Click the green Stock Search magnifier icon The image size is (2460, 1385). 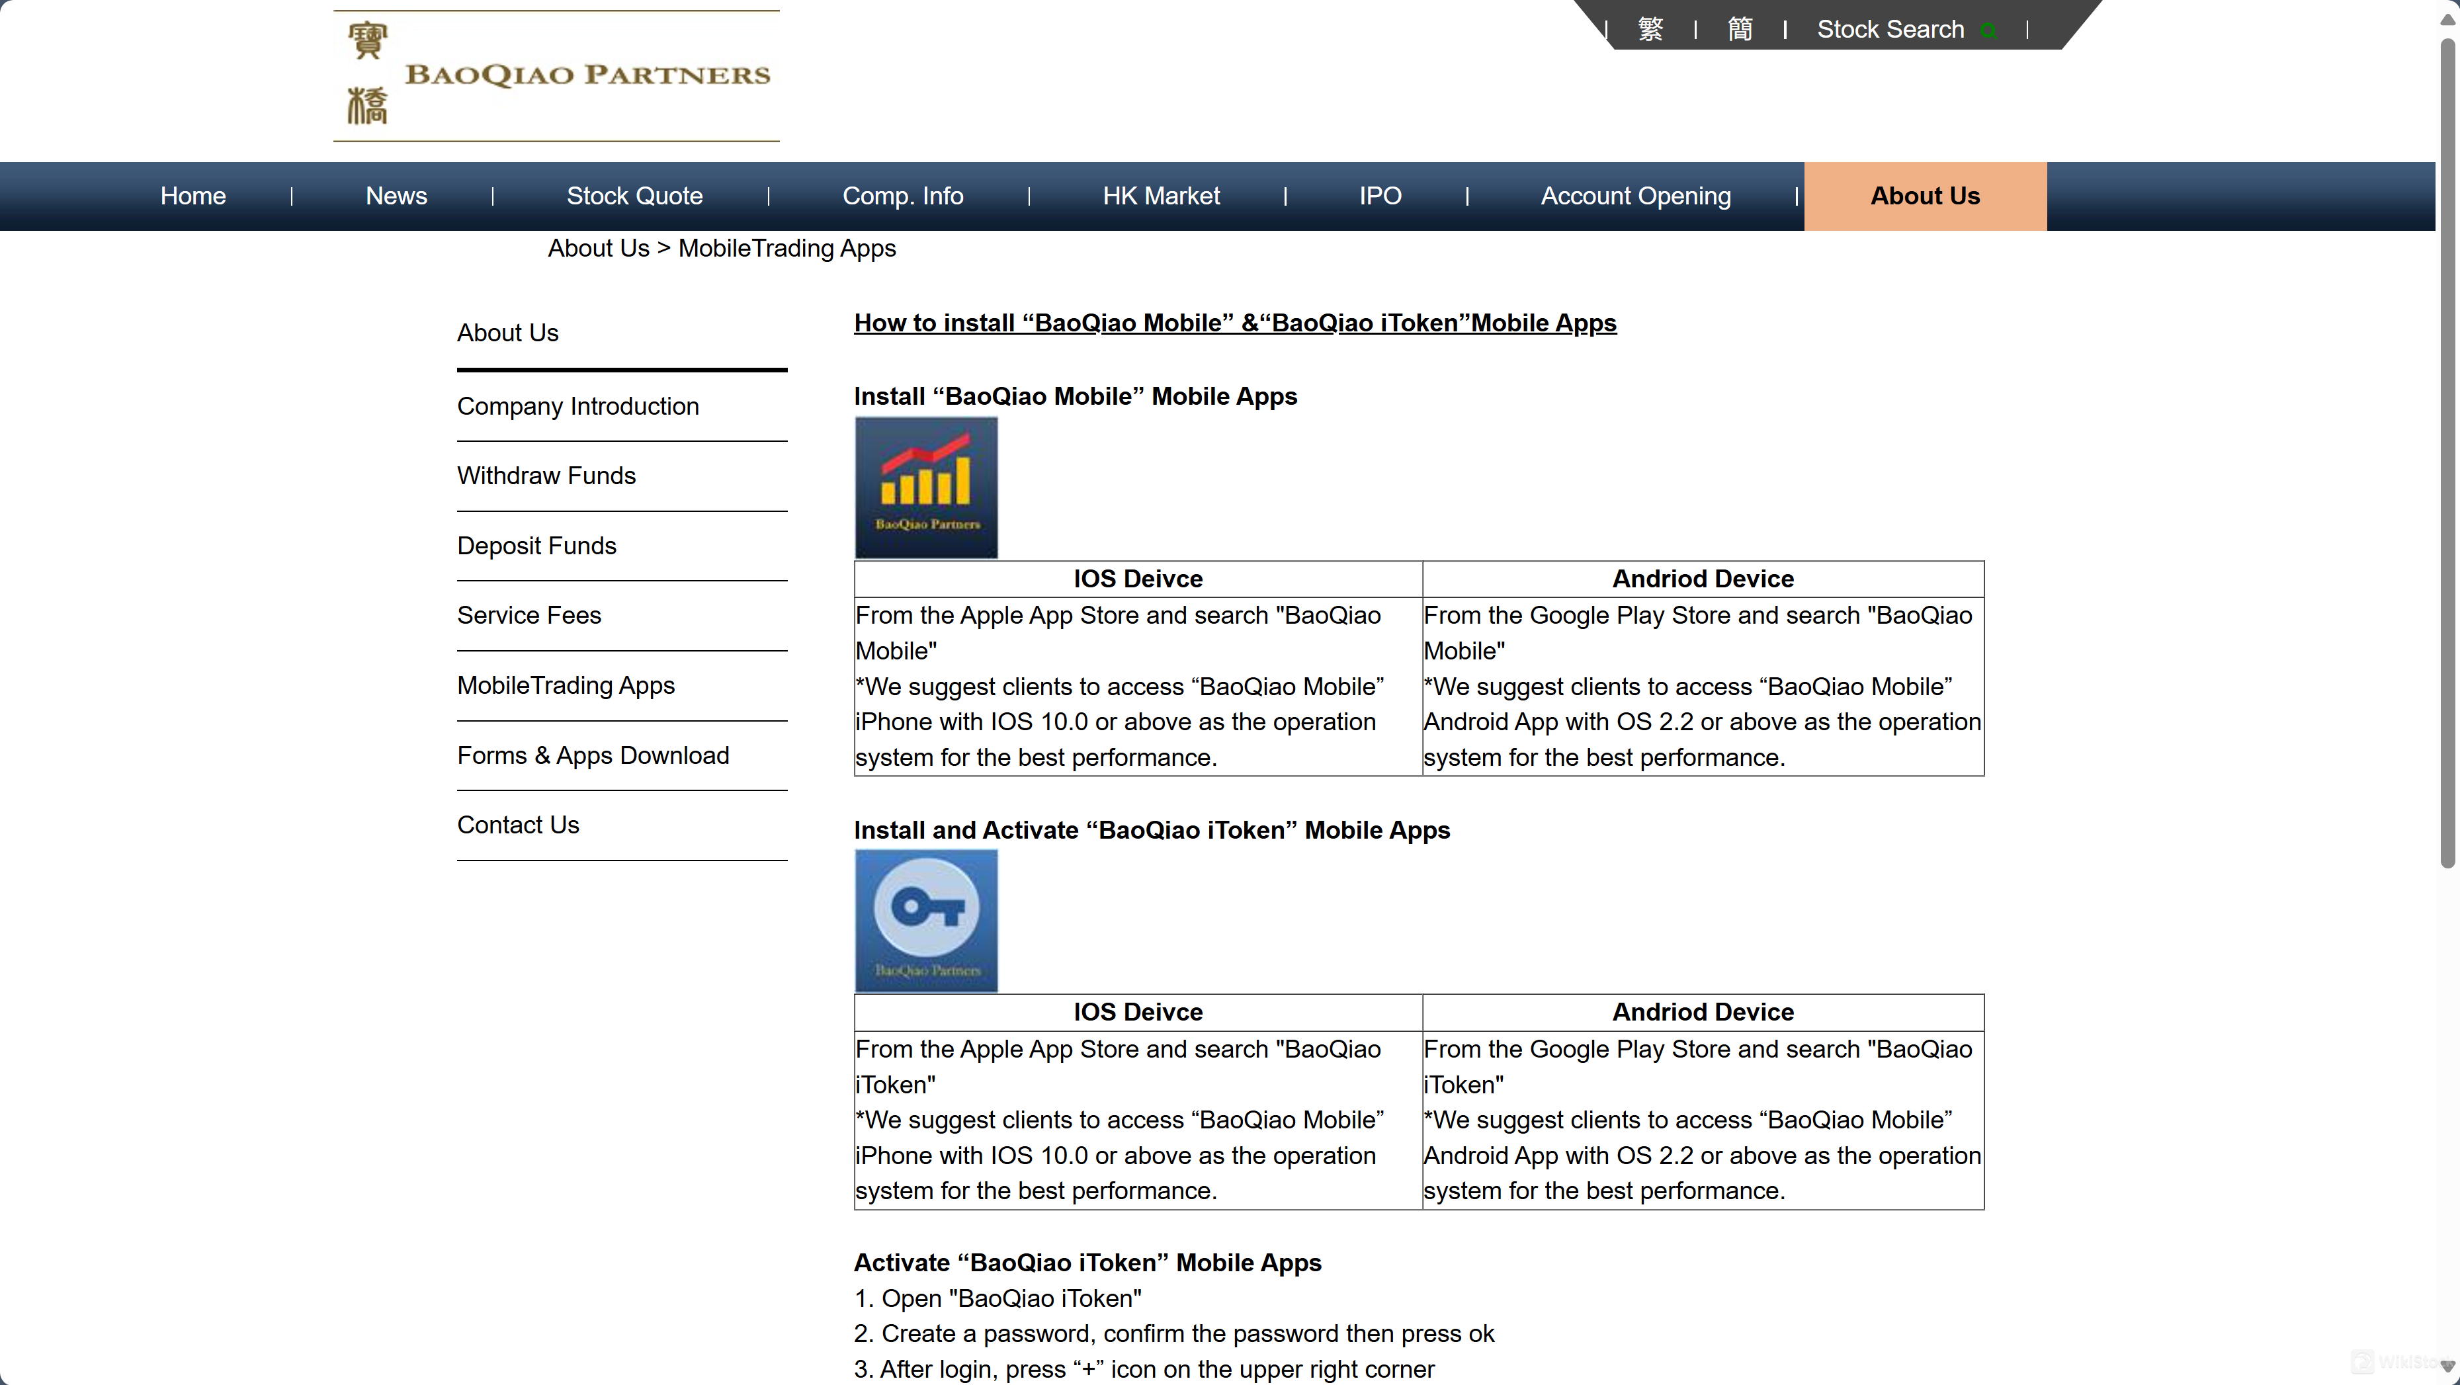coord(1987,30)
